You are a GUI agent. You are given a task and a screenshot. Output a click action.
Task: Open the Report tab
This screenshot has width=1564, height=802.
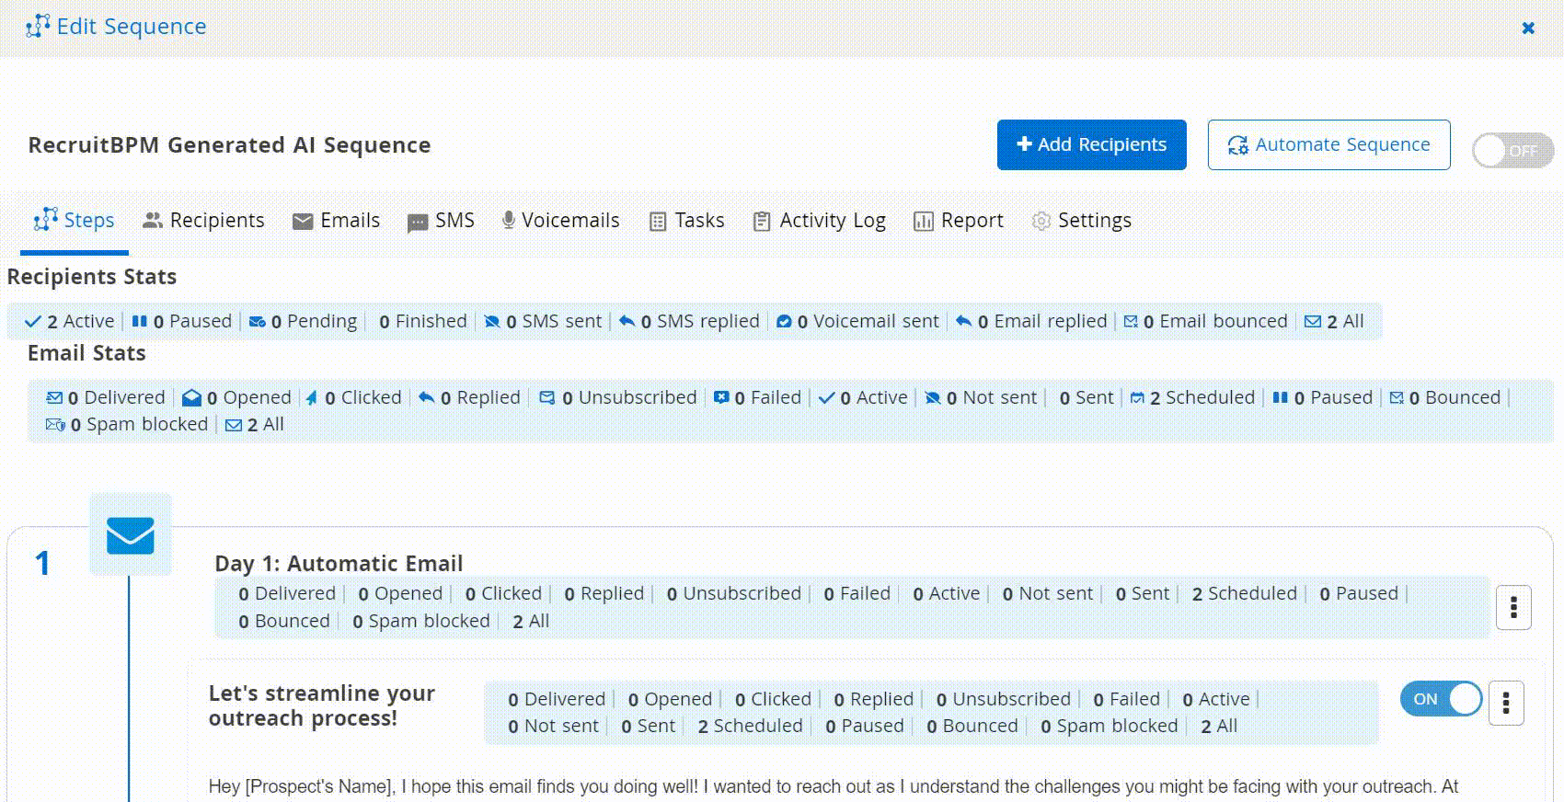click(x=958, y=221)
